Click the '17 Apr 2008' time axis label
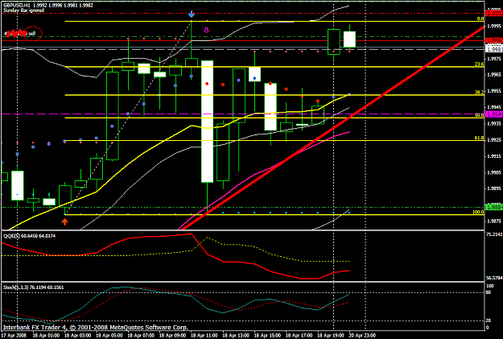This screenshot has height=339, width=503. [14, 336]
